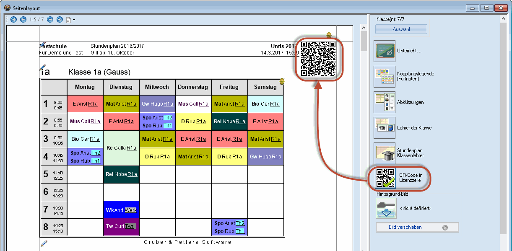The image size is (512, 251).
Task: Open the Kopplungslegende (Fußnoten) icon
Action: coord(385,77)
